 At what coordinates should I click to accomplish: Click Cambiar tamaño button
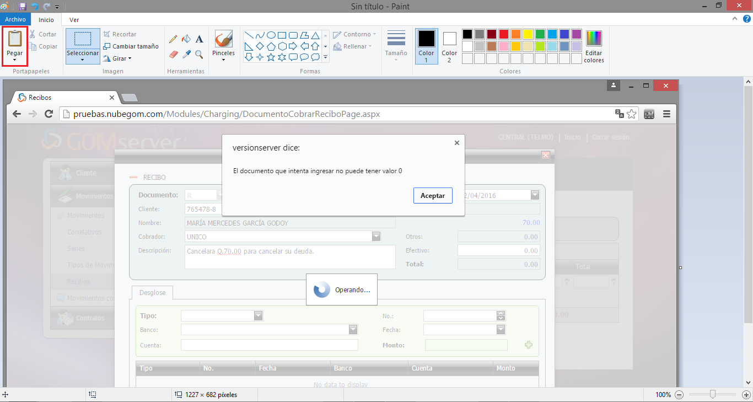[x=131, y=46]
